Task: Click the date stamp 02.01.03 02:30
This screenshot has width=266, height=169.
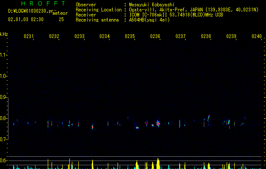Action: point(26,19)
